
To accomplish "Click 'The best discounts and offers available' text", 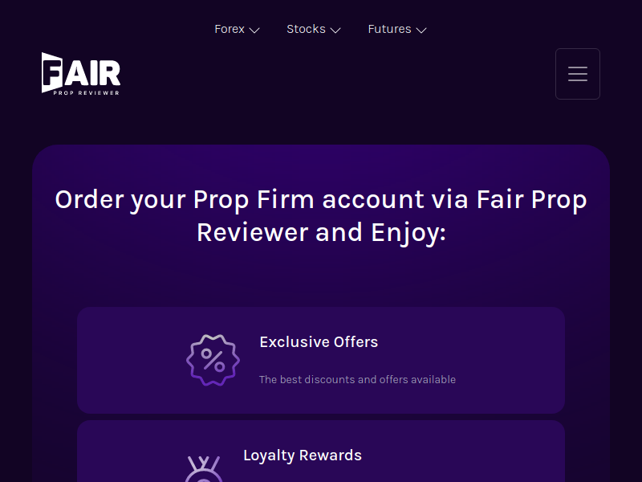I will tap(357, 379).
